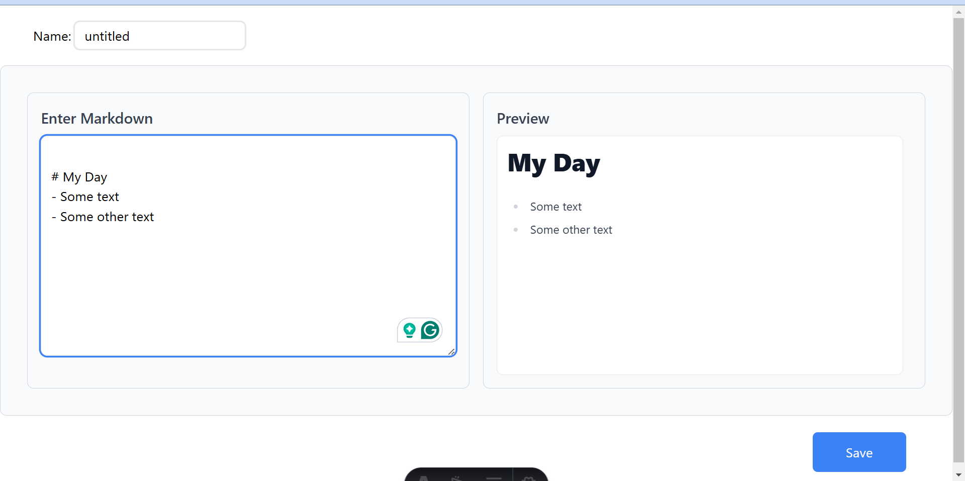Click the "My Day" heading in Preview
The height and width of the screenshot is (481, 965).
(x=554, y=163)
